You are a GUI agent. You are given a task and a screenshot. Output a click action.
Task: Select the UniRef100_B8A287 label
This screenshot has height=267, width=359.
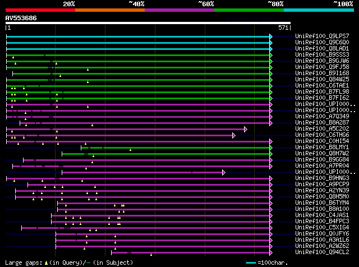coord(322,123)
